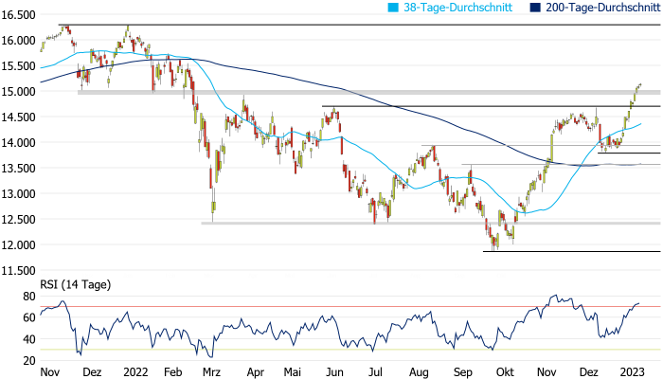Select the 11.500 price axis value
The height and width of the screenshot is (379, 663).
(18, 271)
